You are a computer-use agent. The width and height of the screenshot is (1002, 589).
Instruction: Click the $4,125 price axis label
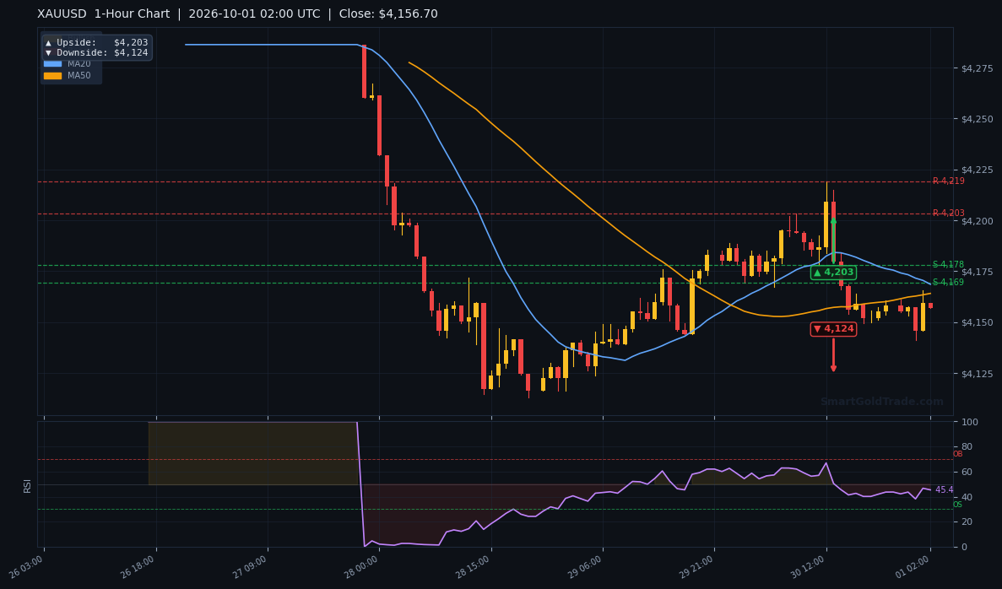[x=977, y=374]
